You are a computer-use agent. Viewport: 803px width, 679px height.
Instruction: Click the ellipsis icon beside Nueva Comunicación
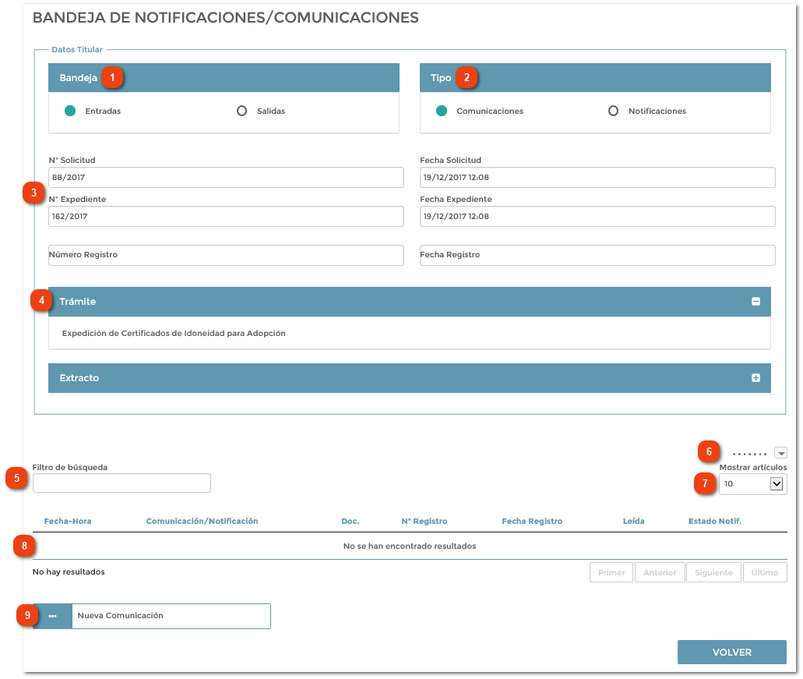(53, 616)
